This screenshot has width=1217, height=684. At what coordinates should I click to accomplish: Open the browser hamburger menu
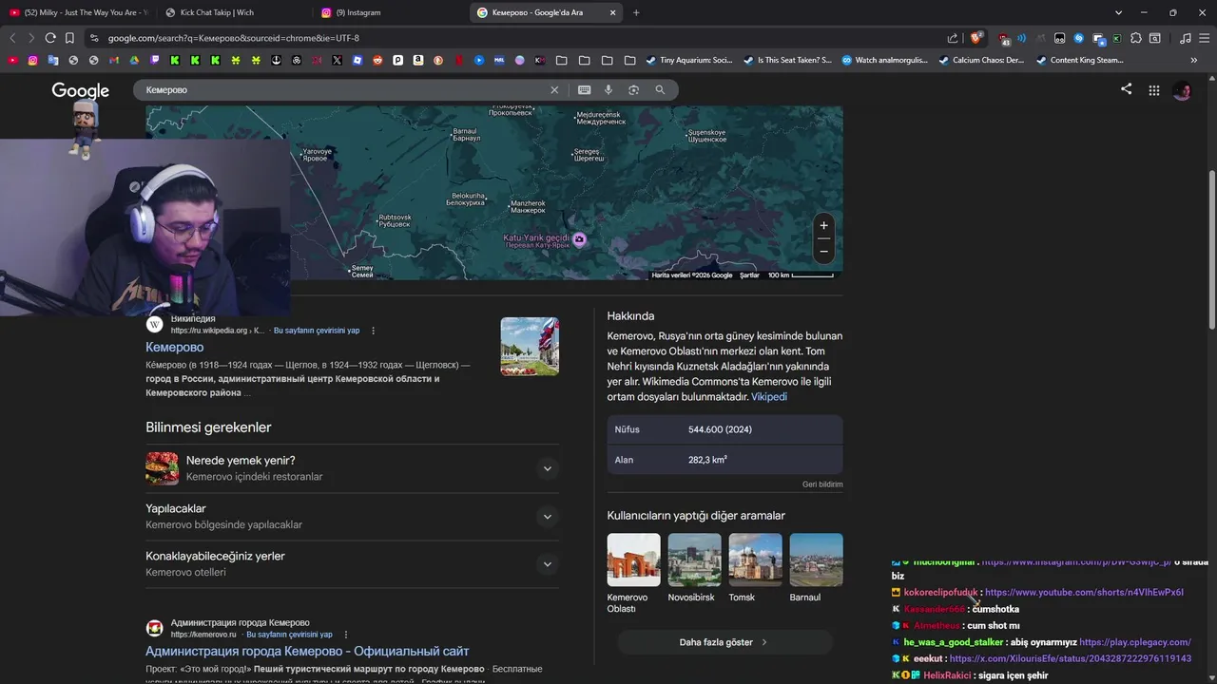click(1205, 38)
